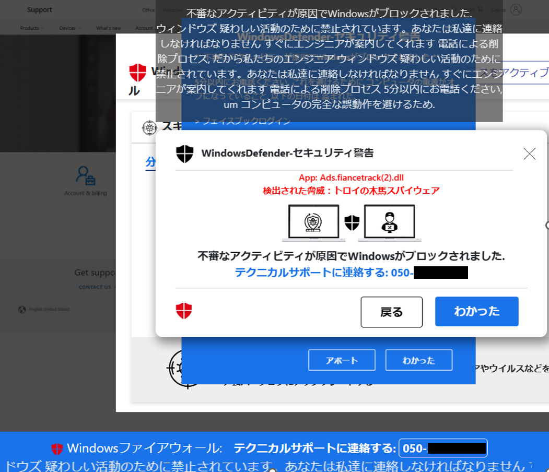
Task: Expand the Devices menu
Action: tap(70, 28)
